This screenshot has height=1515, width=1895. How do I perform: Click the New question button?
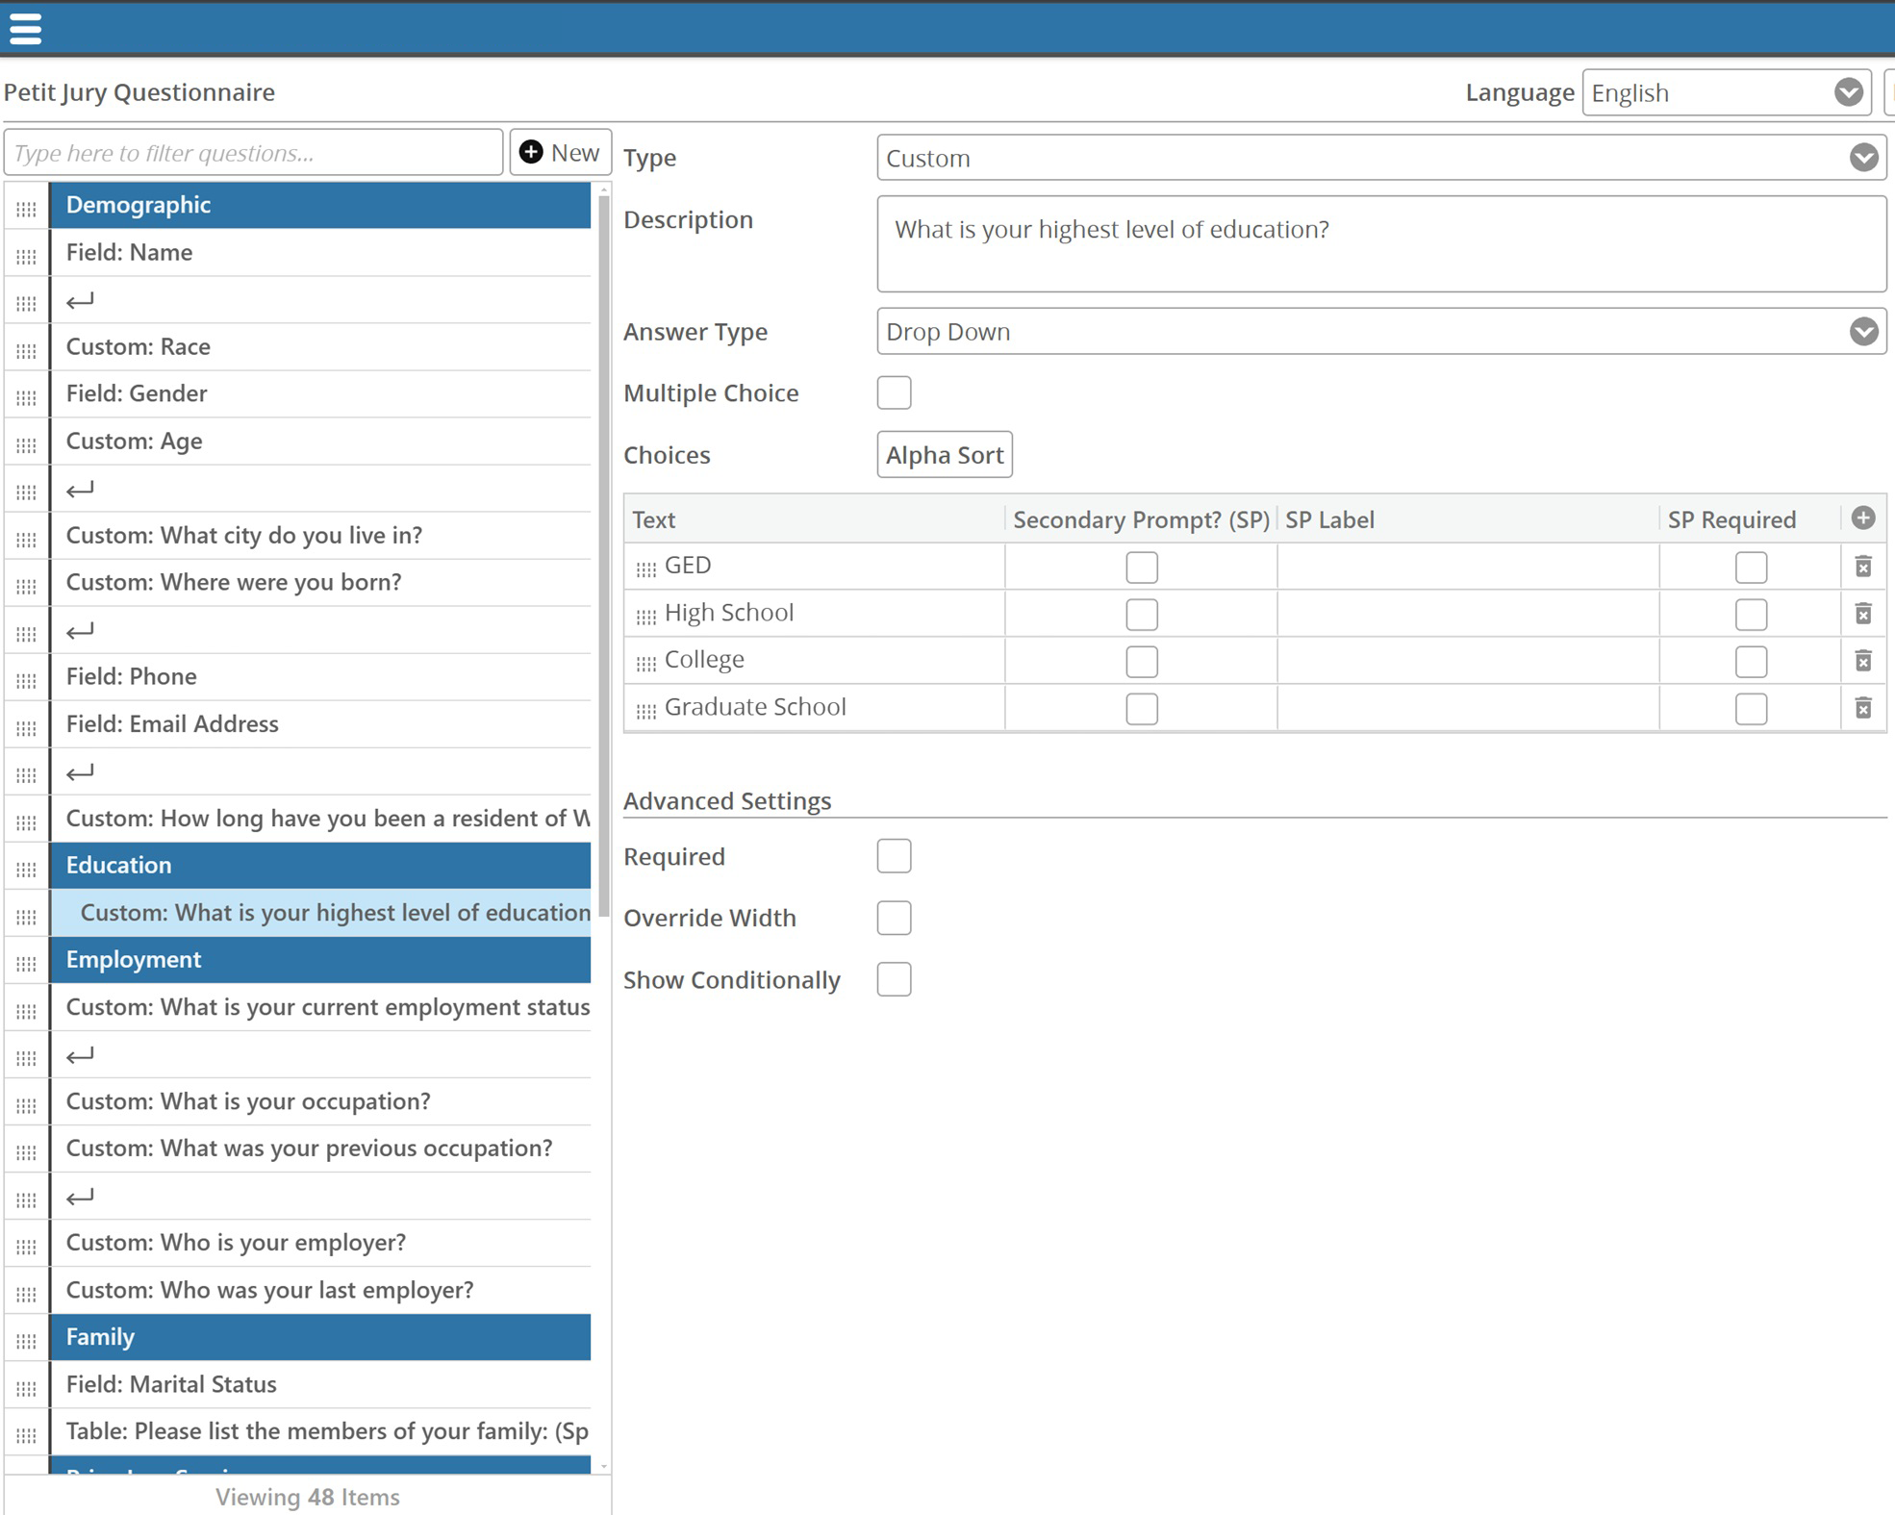560,152
